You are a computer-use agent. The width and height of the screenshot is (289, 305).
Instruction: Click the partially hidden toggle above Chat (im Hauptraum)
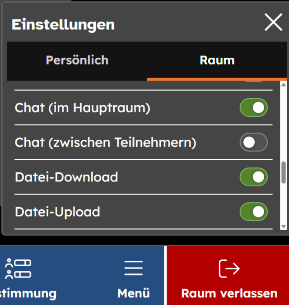tap(253, 82)
